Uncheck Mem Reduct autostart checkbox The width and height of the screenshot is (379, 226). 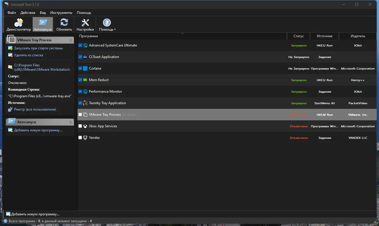(x=80, y=80)
